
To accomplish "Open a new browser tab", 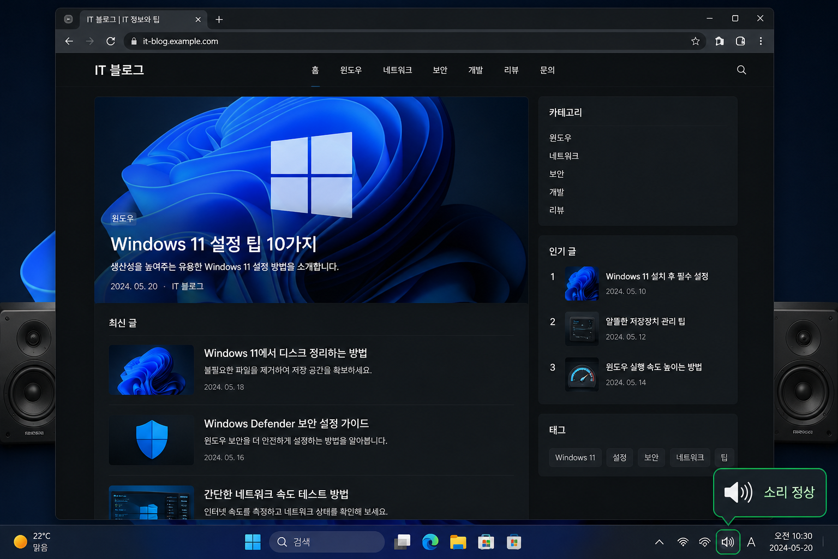I will (x=219, y=20).
